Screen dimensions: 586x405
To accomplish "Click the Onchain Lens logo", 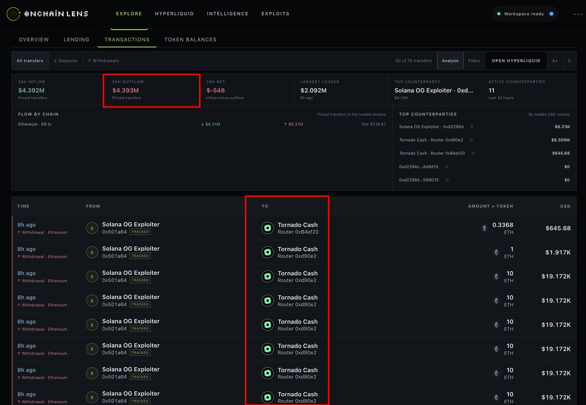I will click(47, 14).
